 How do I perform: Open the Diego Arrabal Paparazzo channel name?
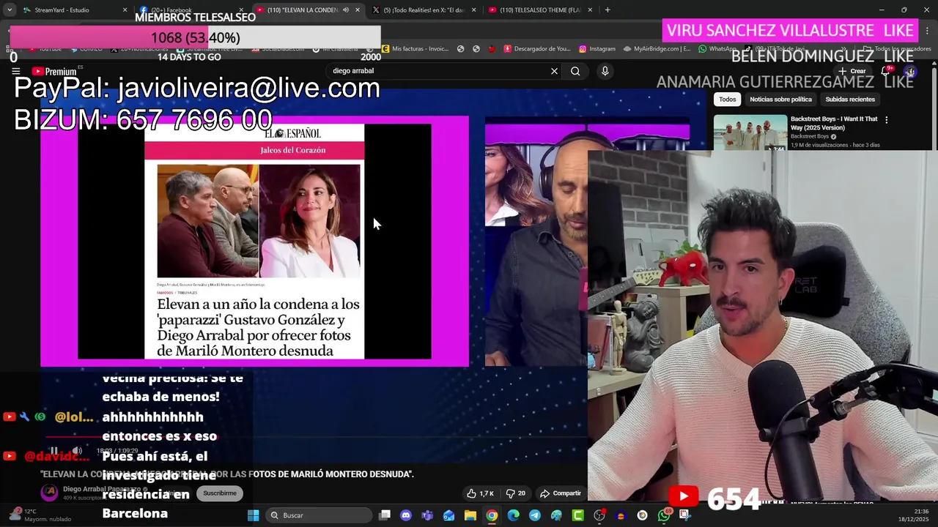pos(102,489)
